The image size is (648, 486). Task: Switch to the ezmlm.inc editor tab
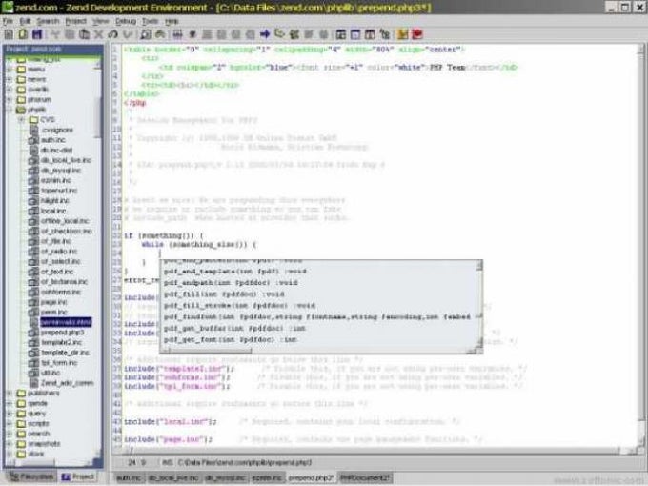267,478
